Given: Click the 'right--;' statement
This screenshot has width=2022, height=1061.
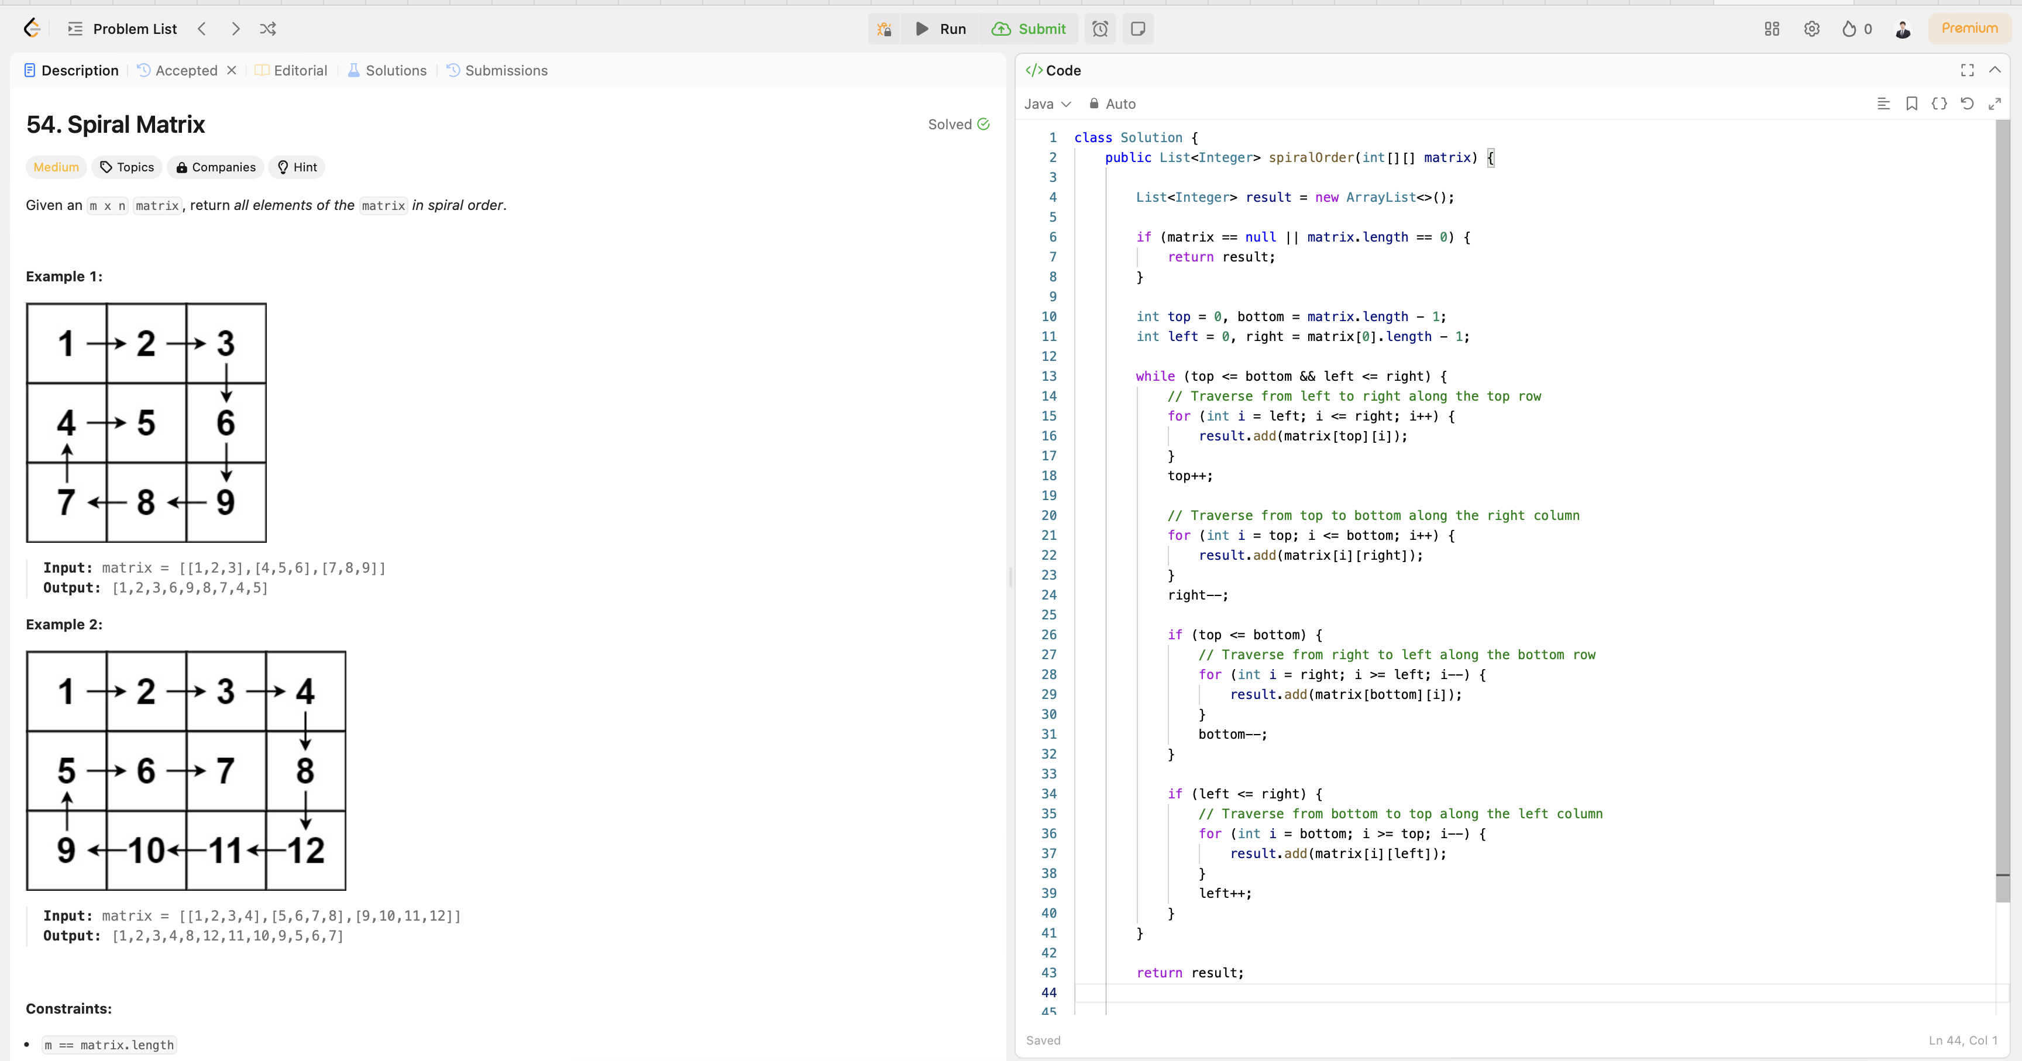Looking at the screenshot, I should click(x=1198, y=595).
